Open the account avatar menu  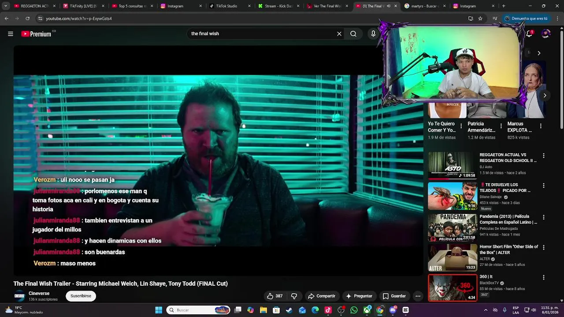pyautogui.click(x=546, y=34)
